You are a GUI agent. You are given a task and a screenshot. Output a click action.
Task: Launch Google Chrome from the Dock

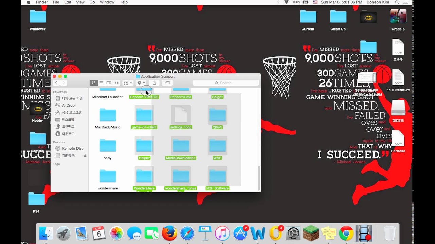[346, 233]
